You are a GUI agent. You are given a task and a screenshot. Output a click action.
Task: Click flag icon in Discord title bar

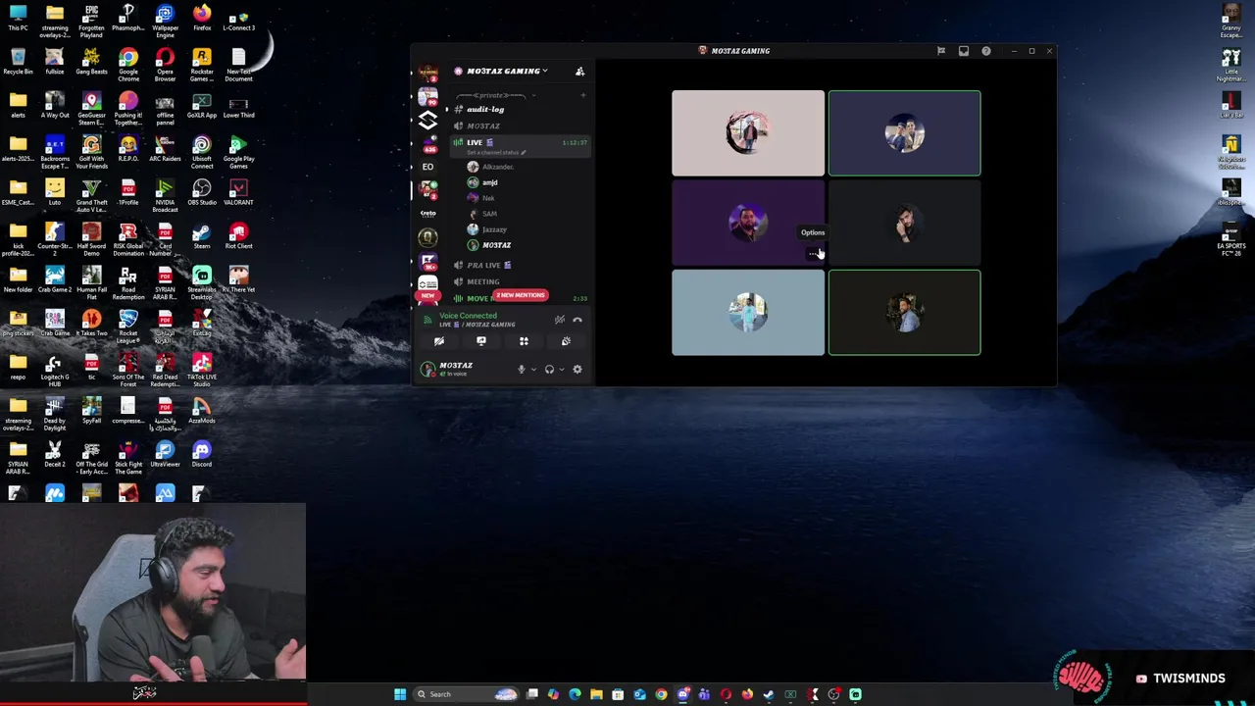click(941, 51)
